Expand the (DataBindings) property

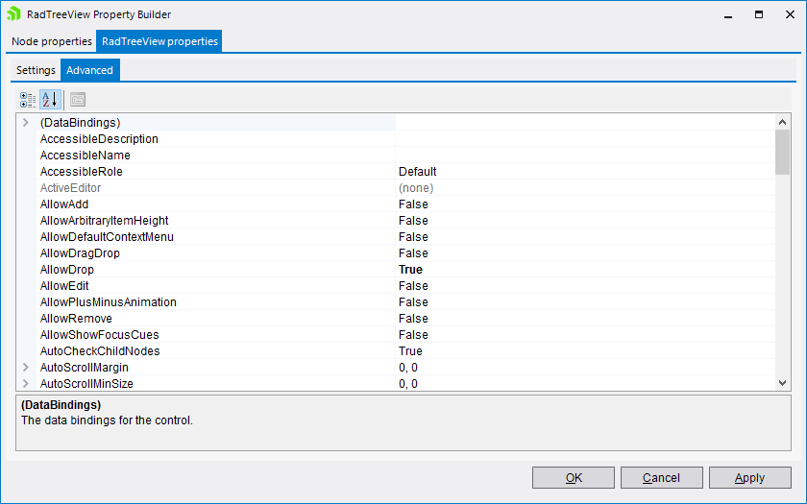tap(26, 123)
